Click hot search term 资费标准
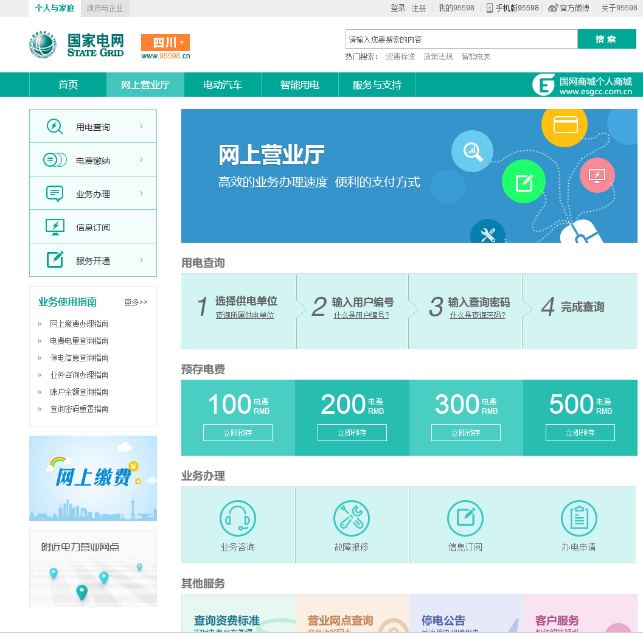This screenshot has width=643, height=634. pos(400,57)
